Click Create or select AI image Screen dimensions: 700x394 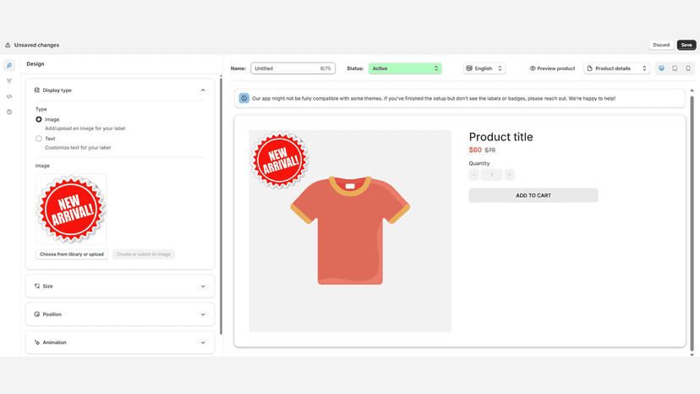pos(144,254)
